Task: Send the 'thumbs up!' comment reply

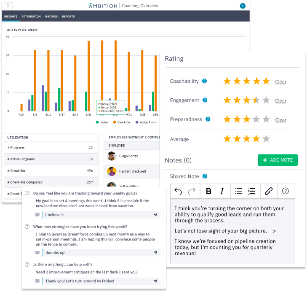Action: 155,253
